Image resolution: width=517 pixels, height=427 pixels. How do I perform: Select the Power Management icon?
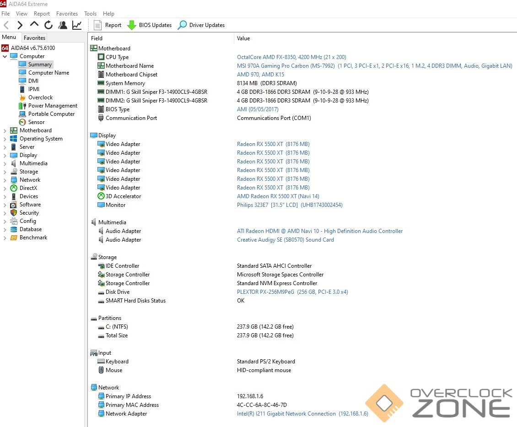coord(22,106)
